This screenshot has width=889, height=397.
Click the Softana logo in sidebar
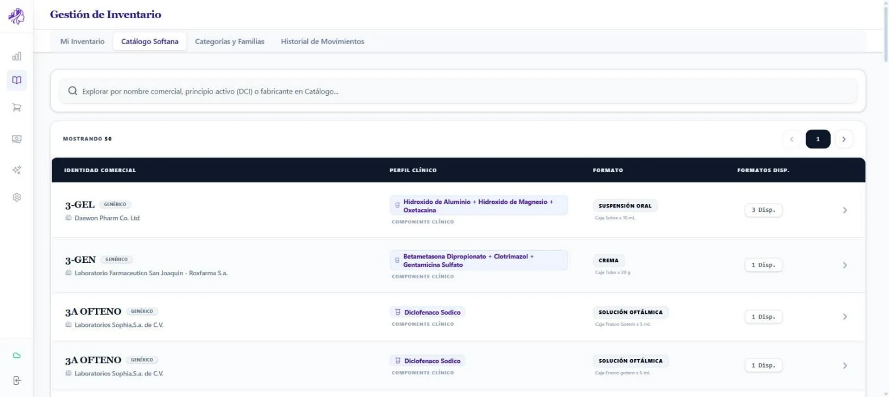tap(16, 16)
